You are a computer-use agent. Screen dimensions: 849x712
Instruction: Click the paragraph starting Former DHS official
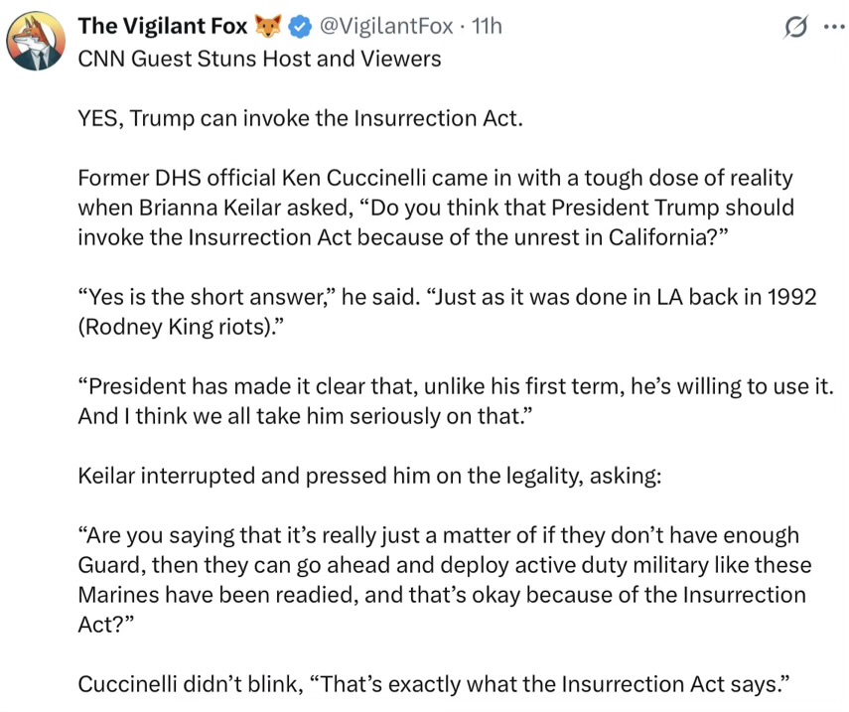click(436, 208)
